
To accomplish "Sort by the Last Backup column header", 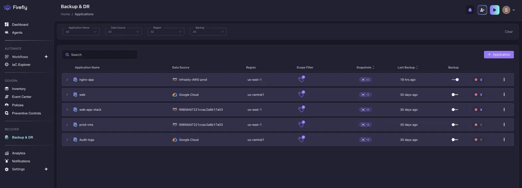I will [x=407, y=68].
